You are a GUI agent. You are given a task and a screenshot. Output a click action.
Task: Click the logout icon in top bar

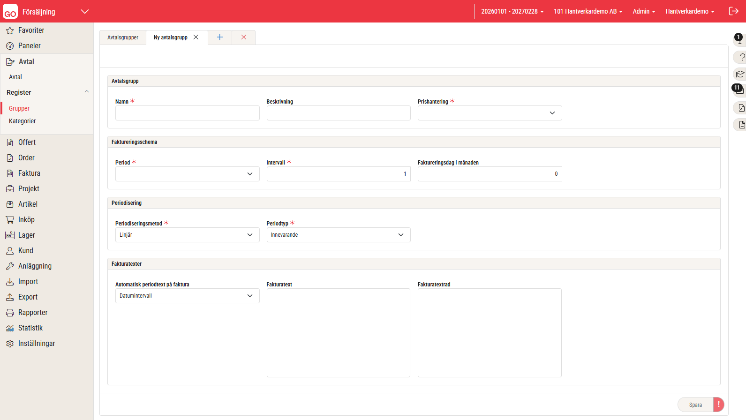[x=733, y=11]
